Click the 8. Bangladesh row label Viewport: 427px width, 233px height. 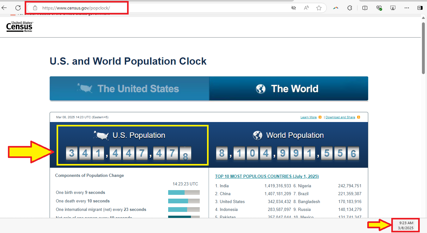(307, 202)
